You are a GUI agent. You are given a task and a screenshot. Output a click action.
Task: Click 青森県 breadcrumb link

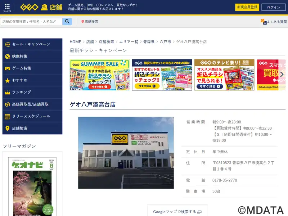pyautogui.click(x=149, y=42)
